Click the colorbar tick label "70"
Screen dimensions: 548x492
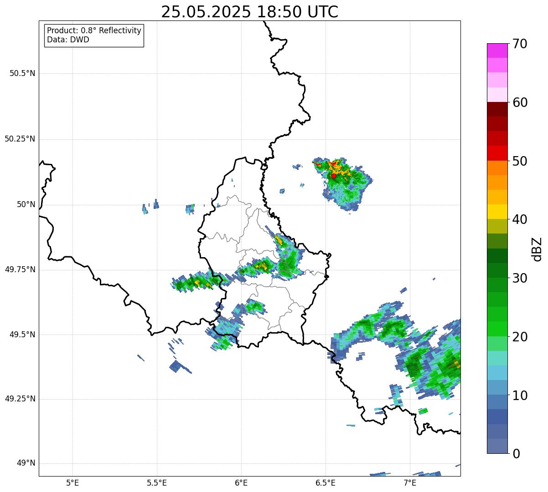[520, 44]
